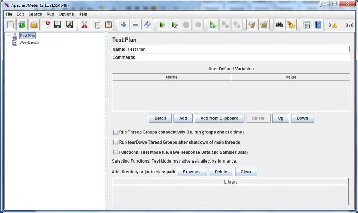
Task: Maximize the Apache JMeter window
Action: tap(334, 4)
